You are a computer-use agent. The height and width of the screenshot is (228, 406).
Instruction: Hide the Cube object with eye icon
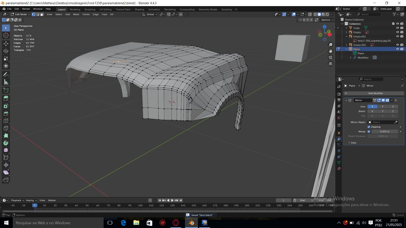click(x=398, y=28)
